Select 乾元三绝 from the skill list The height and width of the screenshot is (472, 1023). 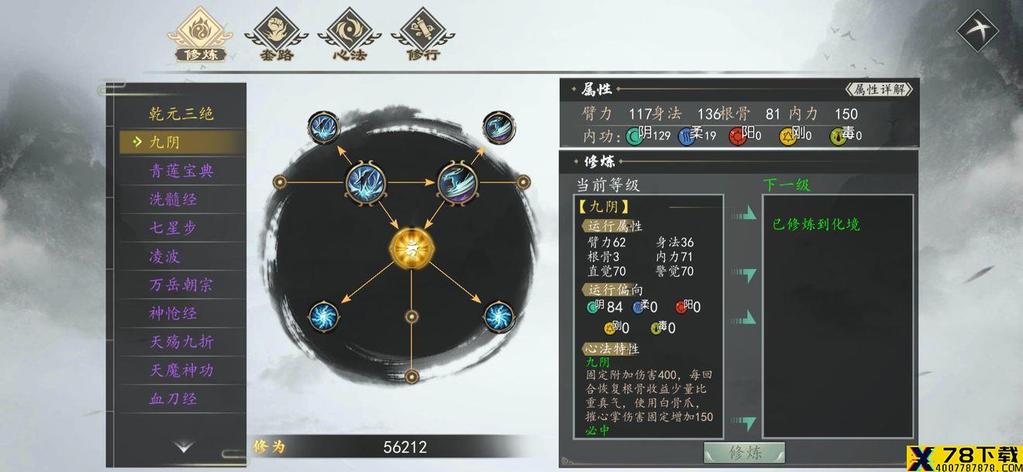coord(181,114)
